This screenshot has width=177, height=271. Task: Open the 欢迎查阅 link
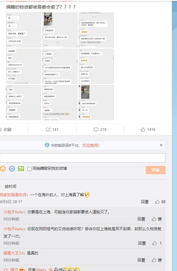click(91, 145)
